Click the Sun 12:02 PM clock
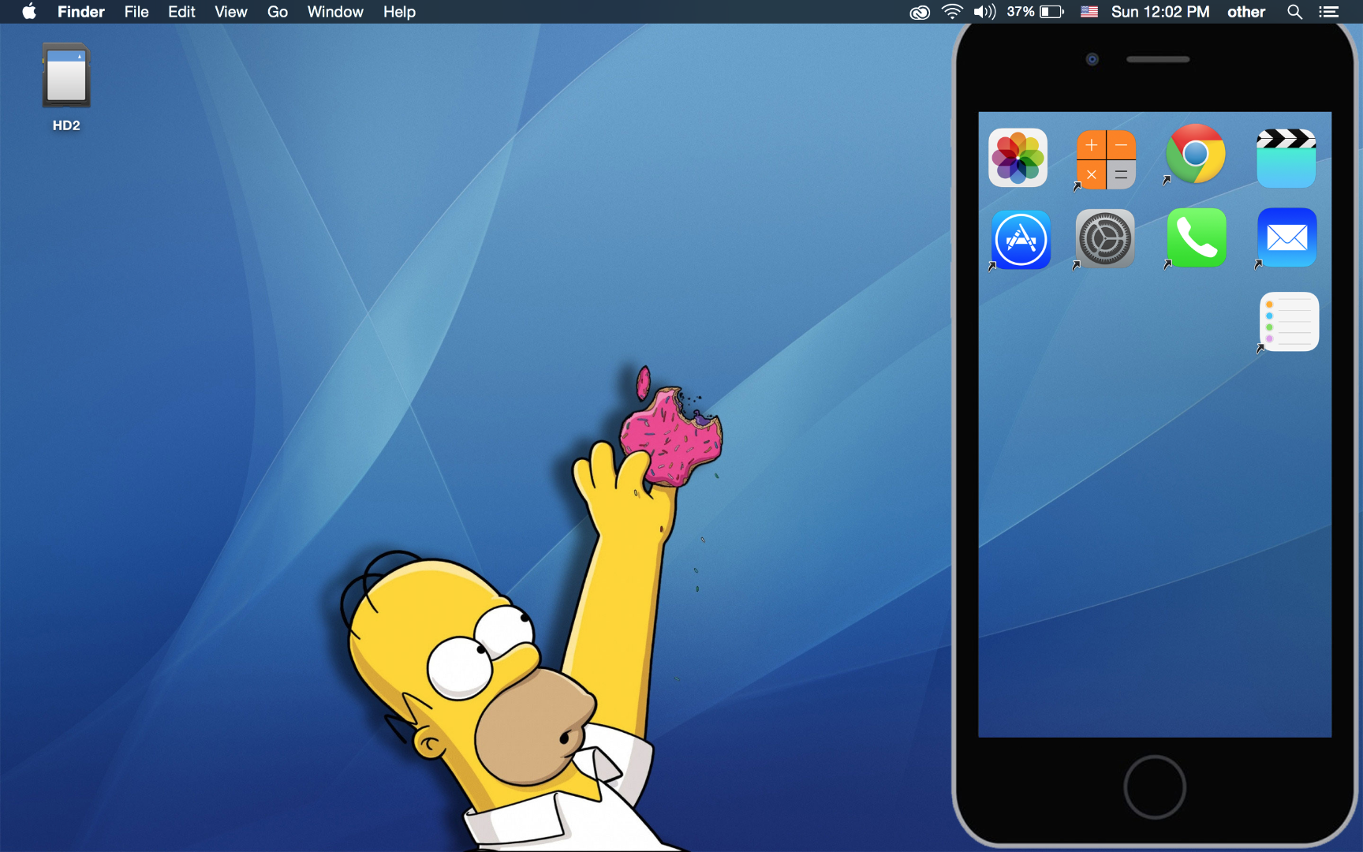Image resolution: width=1363 pixels, height=852 pixels. (1160, 12)
